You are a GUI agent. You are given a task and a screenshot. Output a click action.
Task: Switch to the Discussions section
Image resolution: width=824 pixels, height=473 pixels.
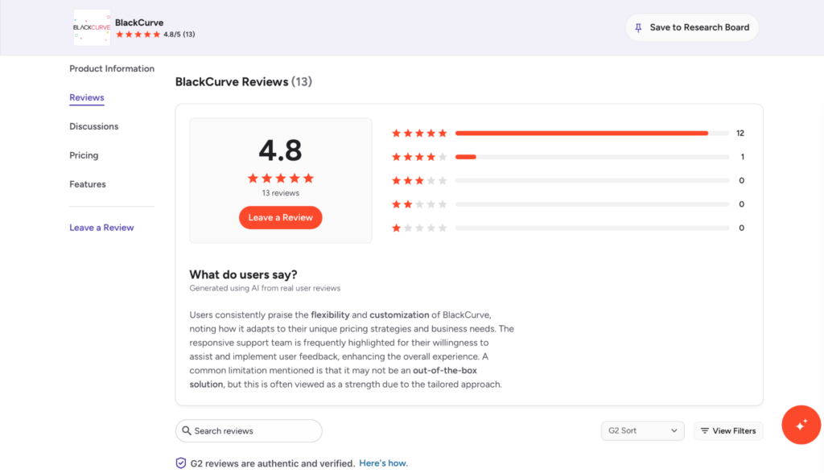94,126
